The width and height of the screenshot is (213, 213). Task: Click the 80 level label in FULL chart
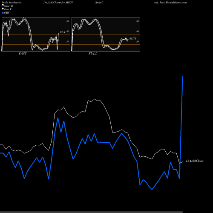[138, 21]
